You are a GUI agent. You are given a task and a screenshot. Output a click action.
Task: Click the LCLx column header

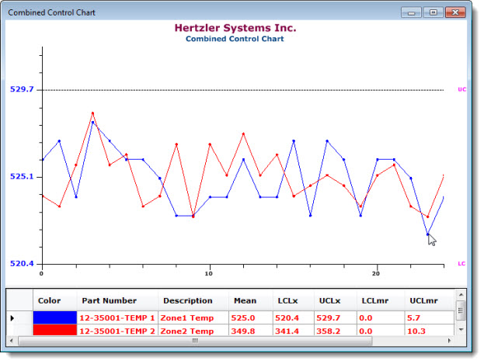(x=287, y=300)
